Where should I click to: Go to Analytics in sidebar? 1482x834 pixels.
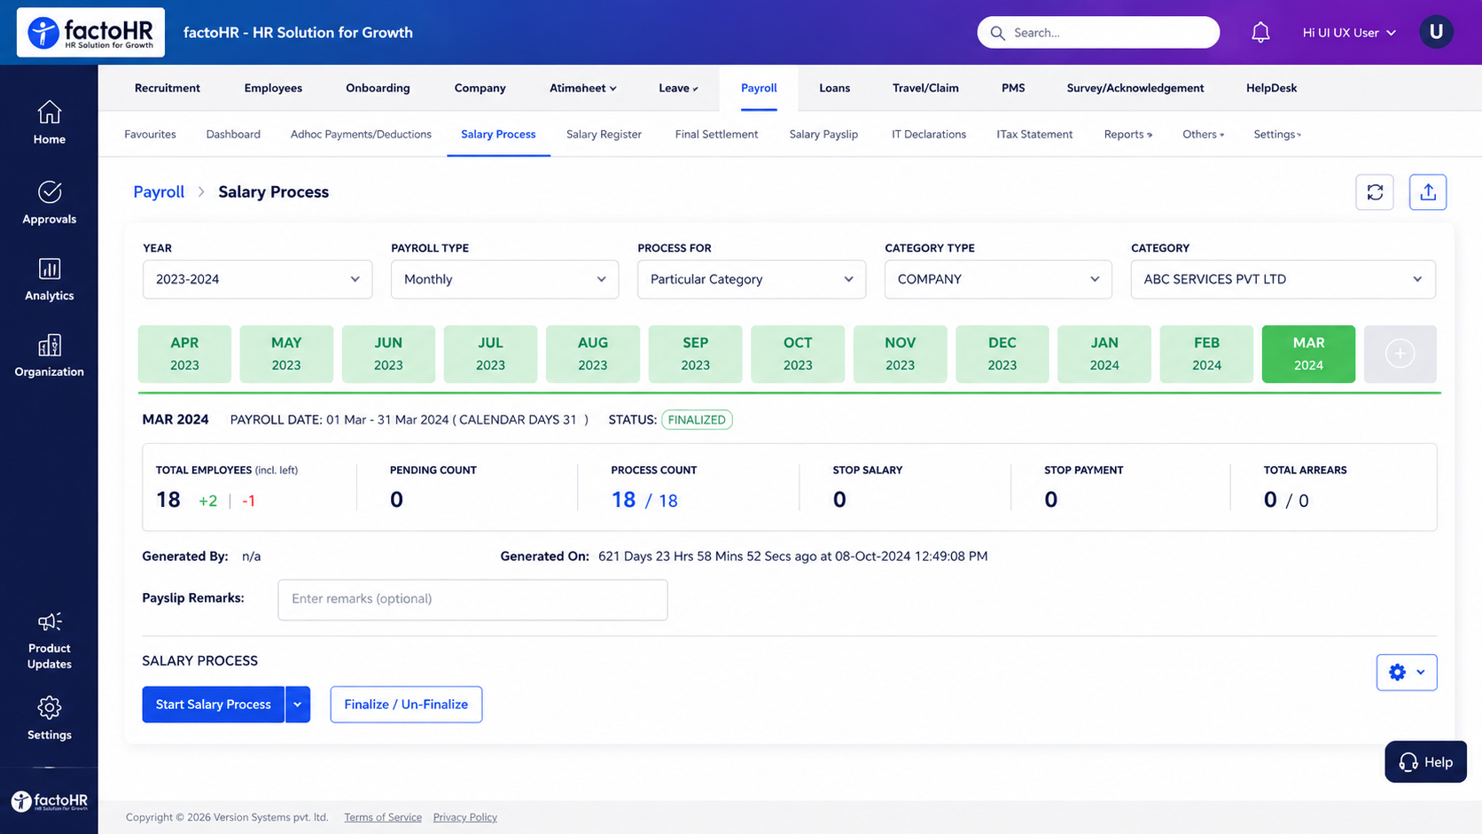tap(49, 279)
